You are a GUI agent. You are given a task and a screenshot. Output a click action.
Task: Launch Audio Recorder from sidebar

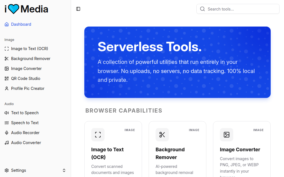[25, 132]
